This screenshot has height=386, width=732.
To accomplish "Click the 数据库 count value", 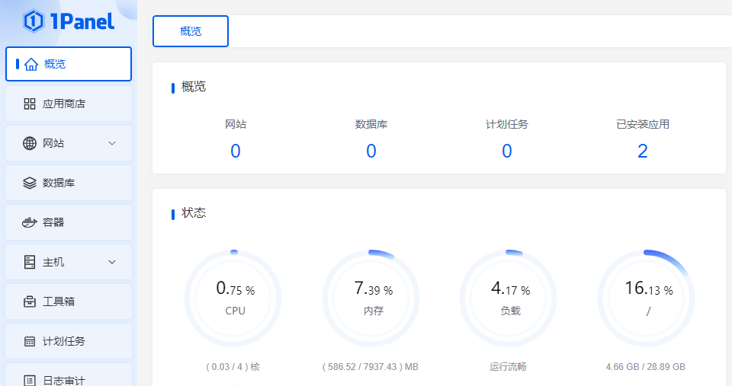I will [x=371, y=151].
